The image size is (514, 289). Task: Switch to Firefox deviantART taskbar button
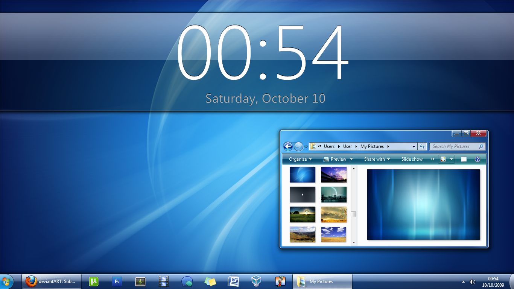[x=52, y=281]
